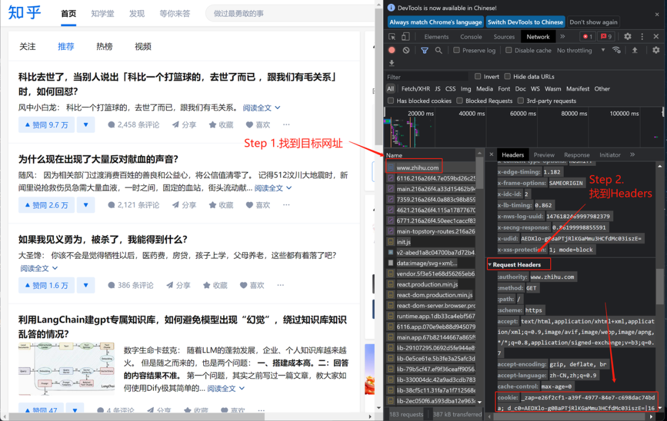Show more DevTools panels chevron
Image resolution: width=667 pixels, height=421 pixels.
(563, 36)
